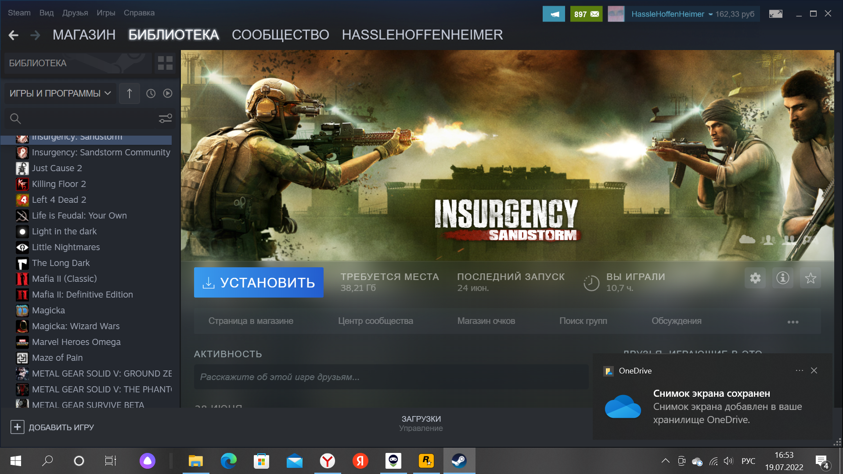The image size is (843, 474).
Task: Open the СООБЩЕСТВО tab
Action: 280,35
